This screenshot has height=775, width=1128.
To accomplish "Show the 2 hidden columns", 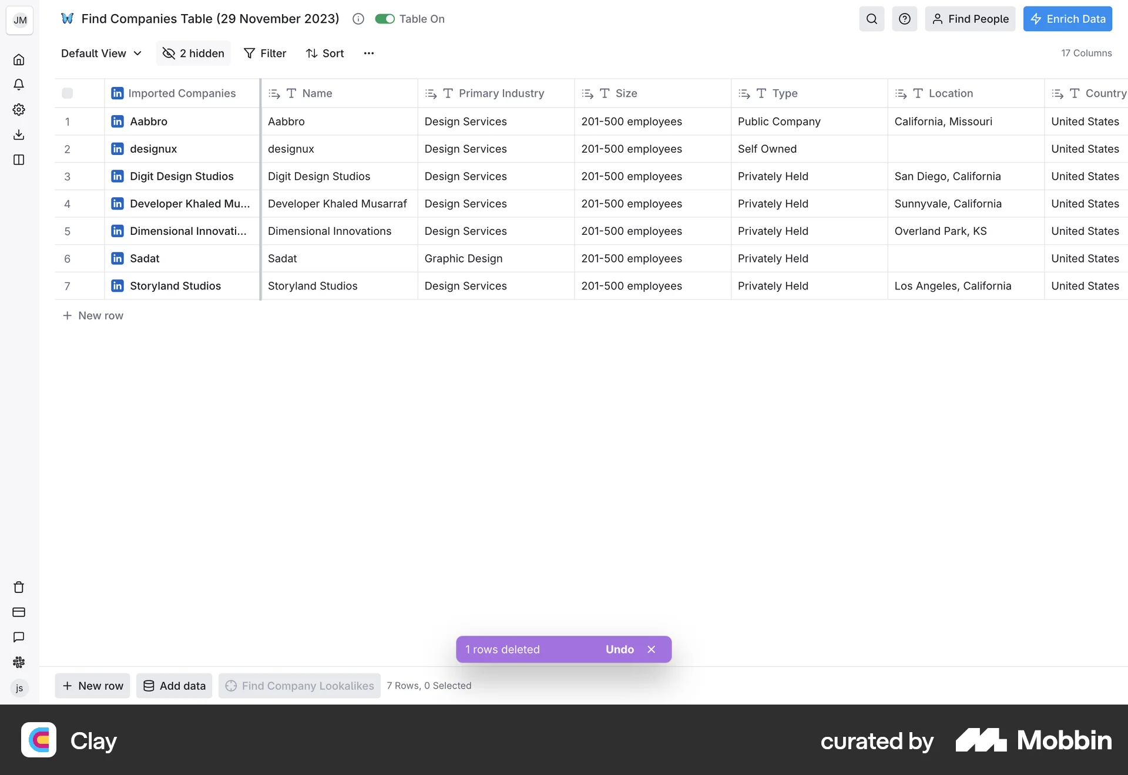I will click(193, 53).
